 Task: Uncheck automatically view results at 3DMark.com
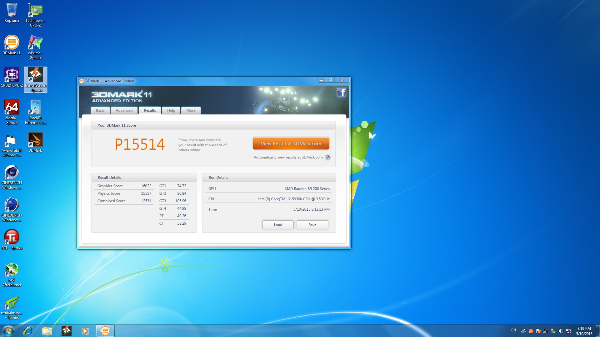[x=327, y=157]
